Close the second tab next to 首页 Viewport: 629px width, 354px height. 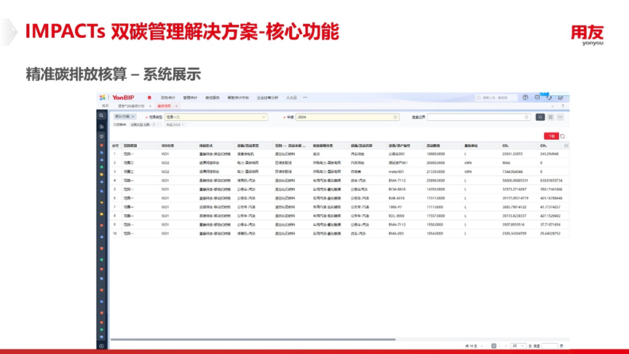click(150, 106)
